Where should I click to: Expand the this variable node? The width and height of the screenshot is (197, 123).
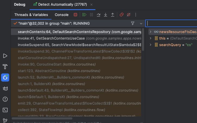(x=151, y=38)
